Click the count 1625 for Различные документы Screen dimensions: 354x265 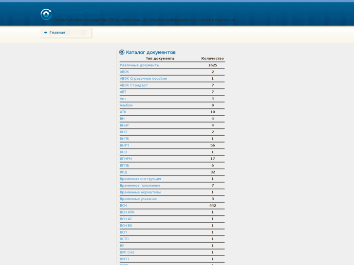coord(212,65)
